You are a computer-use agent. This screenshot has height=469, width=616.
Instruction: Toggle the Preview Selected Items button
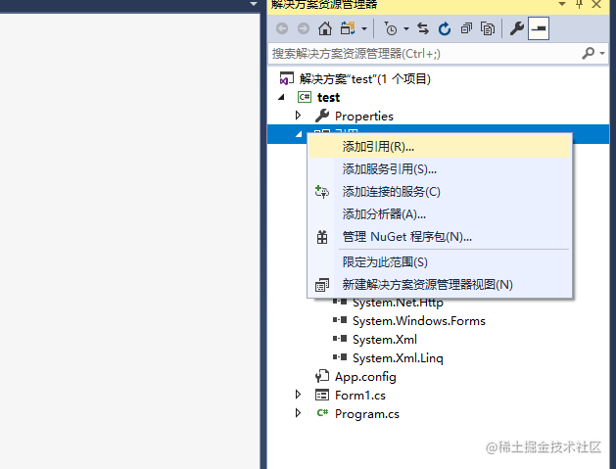coord(539,28)
